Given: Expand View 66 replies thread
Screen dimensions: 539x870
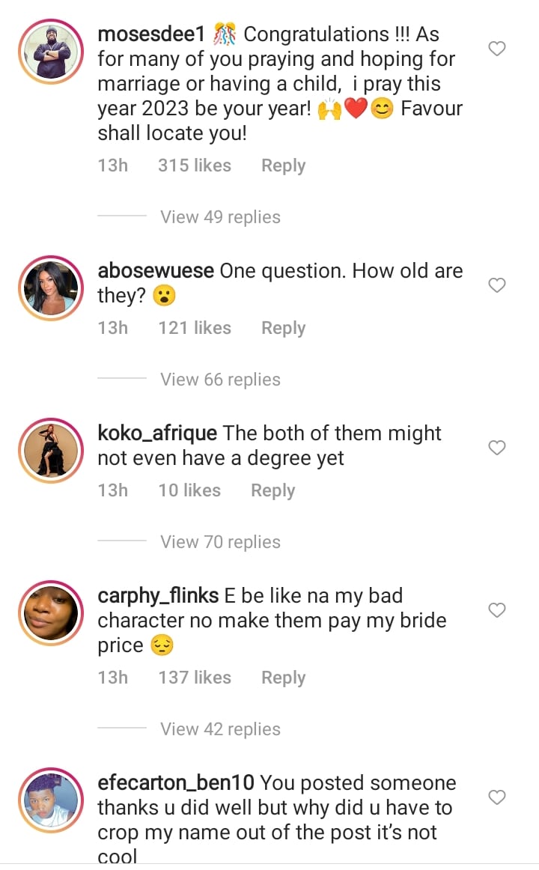Looking at the screenshot, I should coord(220,380).
